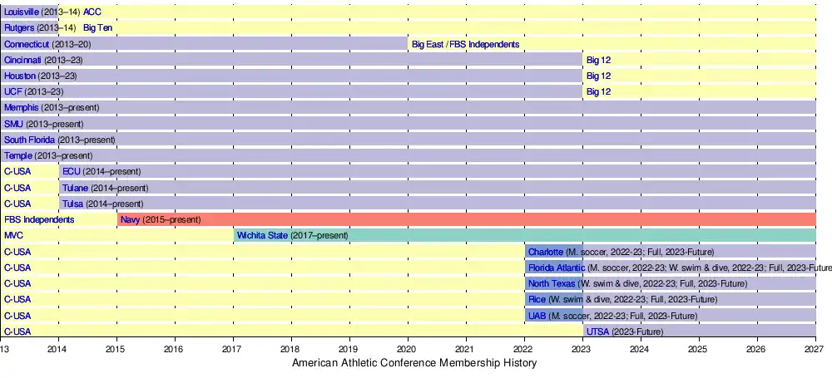The width and height of the screenshot is (832, 378).
Task: Click the American Athletic Conference Membership History title
Action: (414, 364)
